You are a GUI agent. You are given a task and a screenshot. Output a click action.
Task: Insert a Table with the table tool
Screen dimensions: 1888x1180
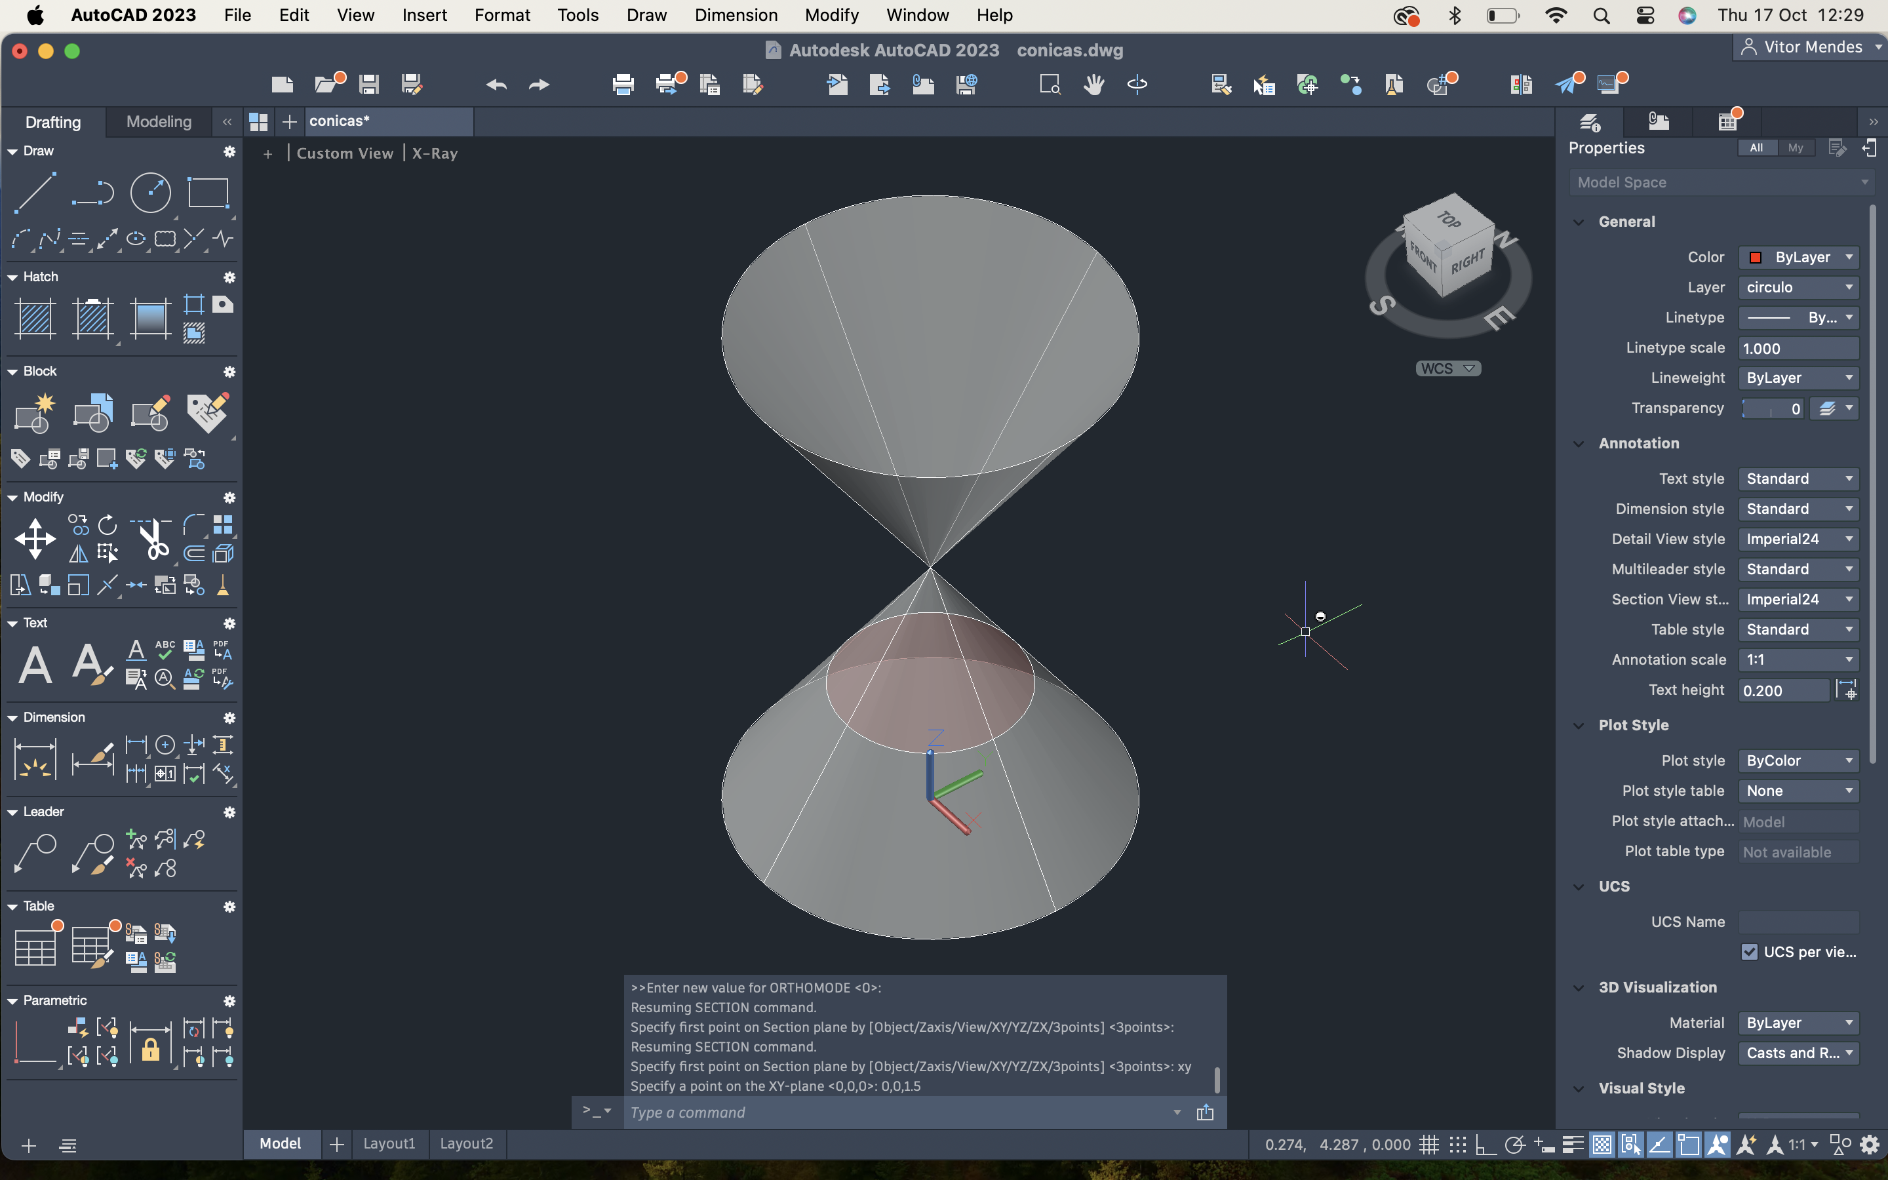(35, 947)
